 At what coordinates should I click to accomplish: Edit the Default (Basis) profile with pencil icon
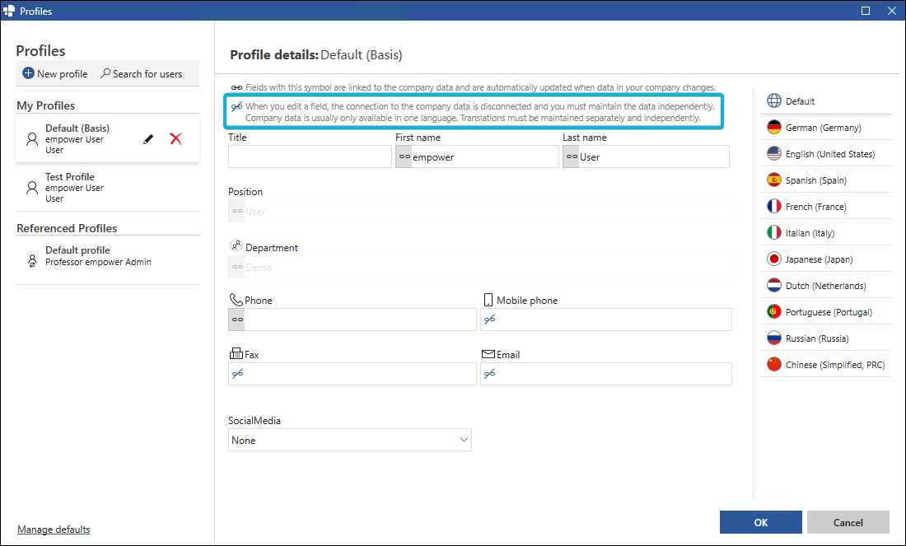(x=148, y=138)
